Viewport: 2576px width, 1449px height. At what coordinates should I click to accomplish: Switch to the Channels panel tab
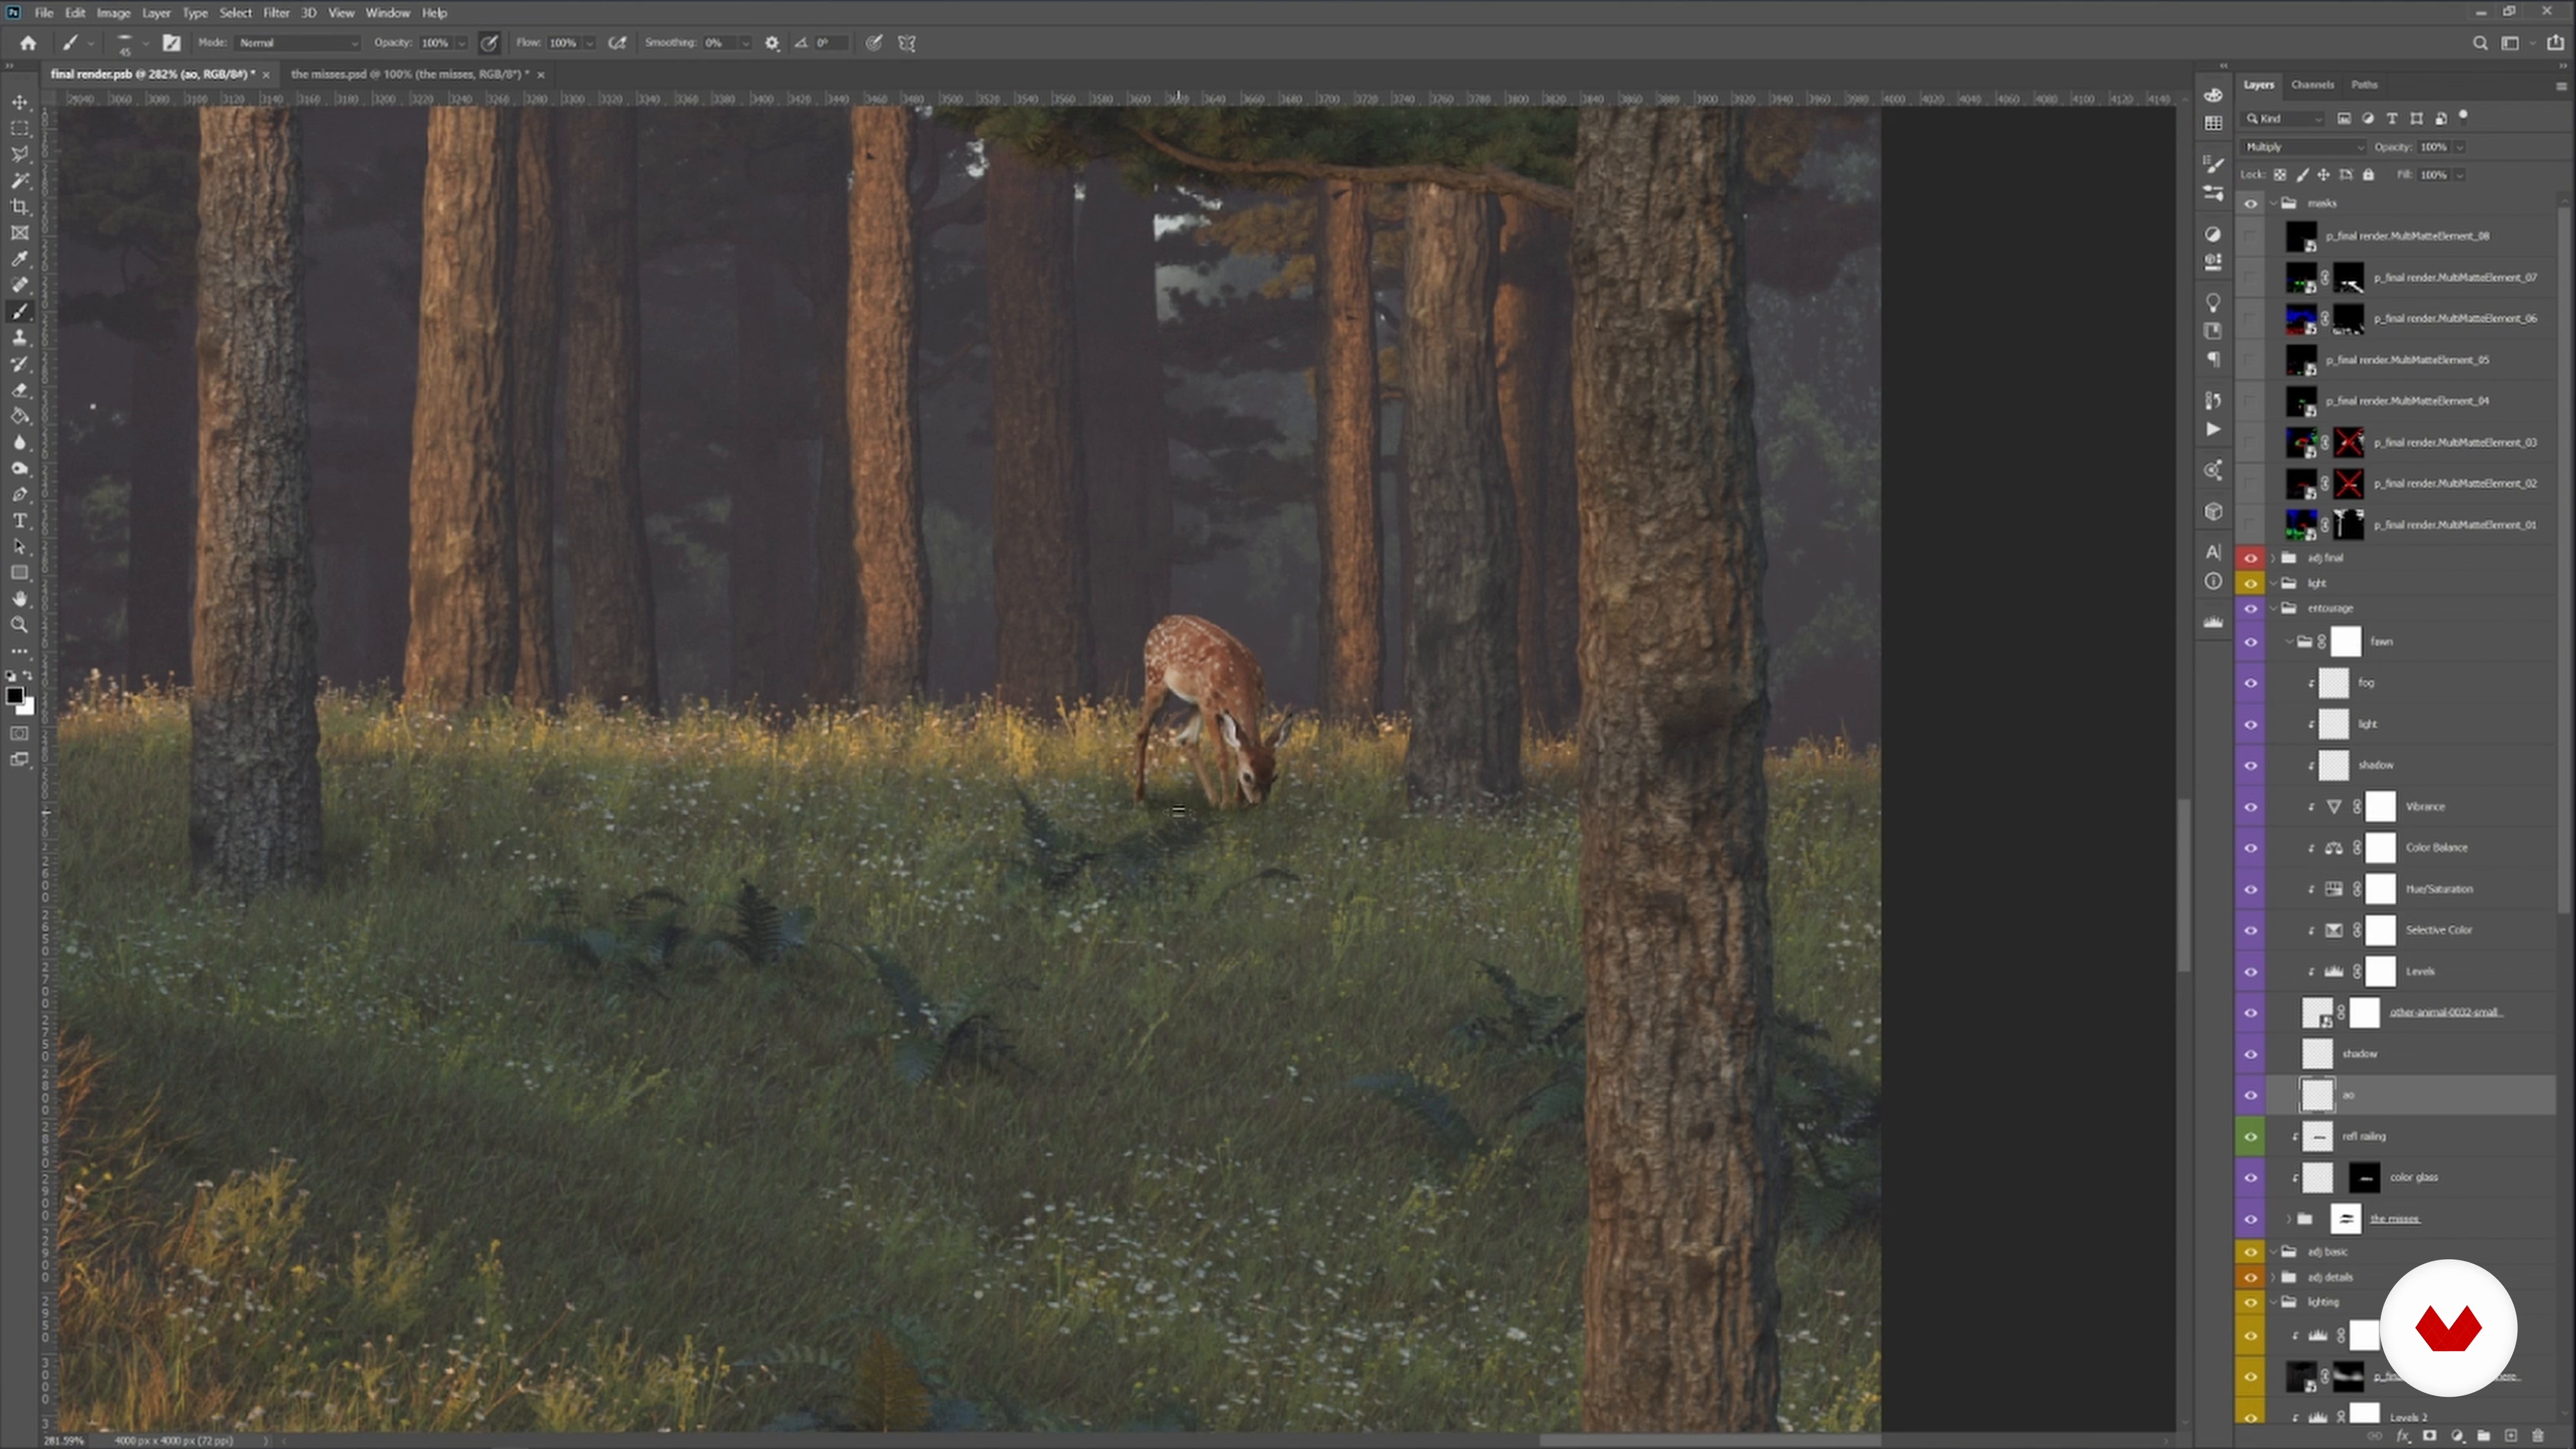(2312, 85)
